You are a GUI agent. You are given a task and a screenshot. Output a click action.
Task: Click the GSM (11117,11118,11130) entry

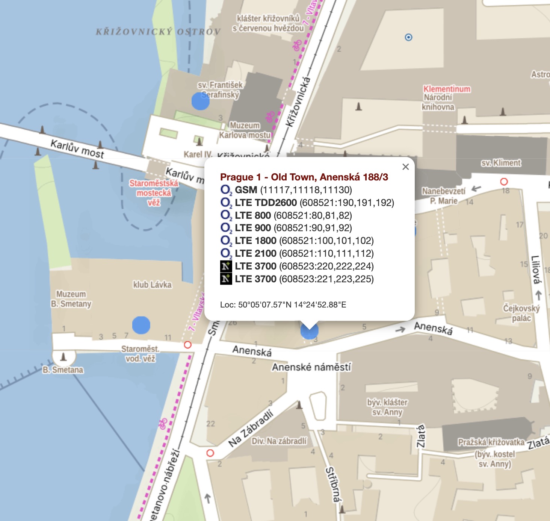293,190
